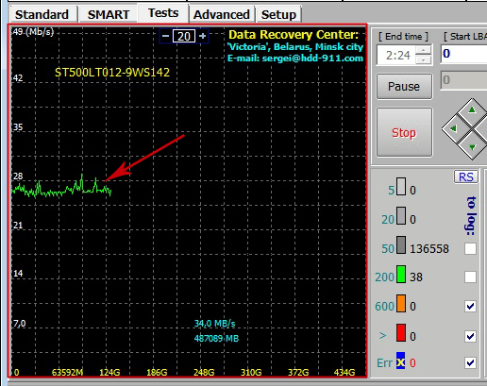Increase End time with up spinner
487x386 pixels.
423,51
